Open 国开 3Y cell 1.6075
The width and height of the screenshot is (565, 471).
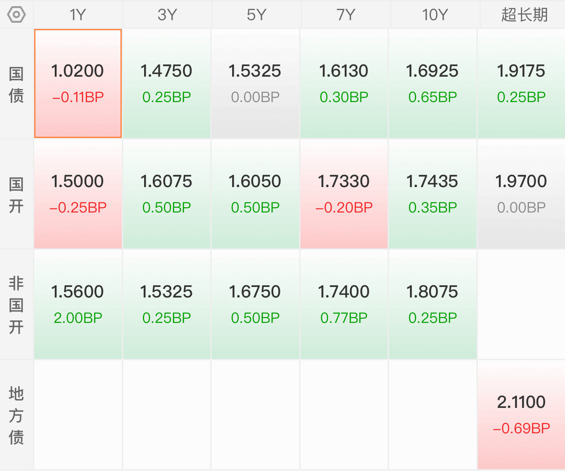coord(166,194)
